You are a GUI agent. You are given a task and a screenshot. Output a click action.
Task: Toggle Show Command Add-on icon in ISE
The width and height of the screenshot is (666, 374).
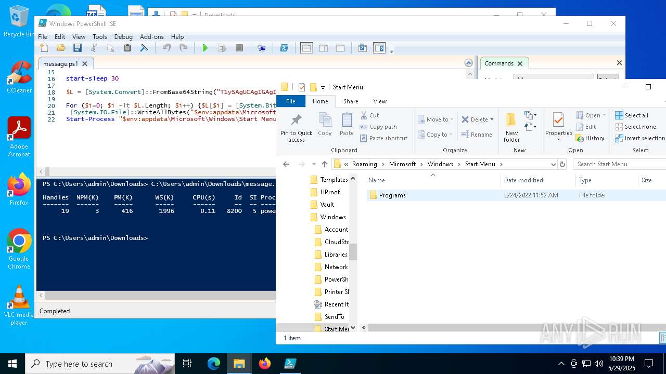point(379,48)
